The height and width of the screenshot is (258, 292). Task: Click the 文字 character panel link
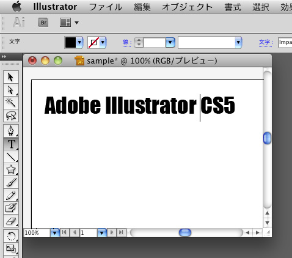pyautogui.click(x=266, y=42)
